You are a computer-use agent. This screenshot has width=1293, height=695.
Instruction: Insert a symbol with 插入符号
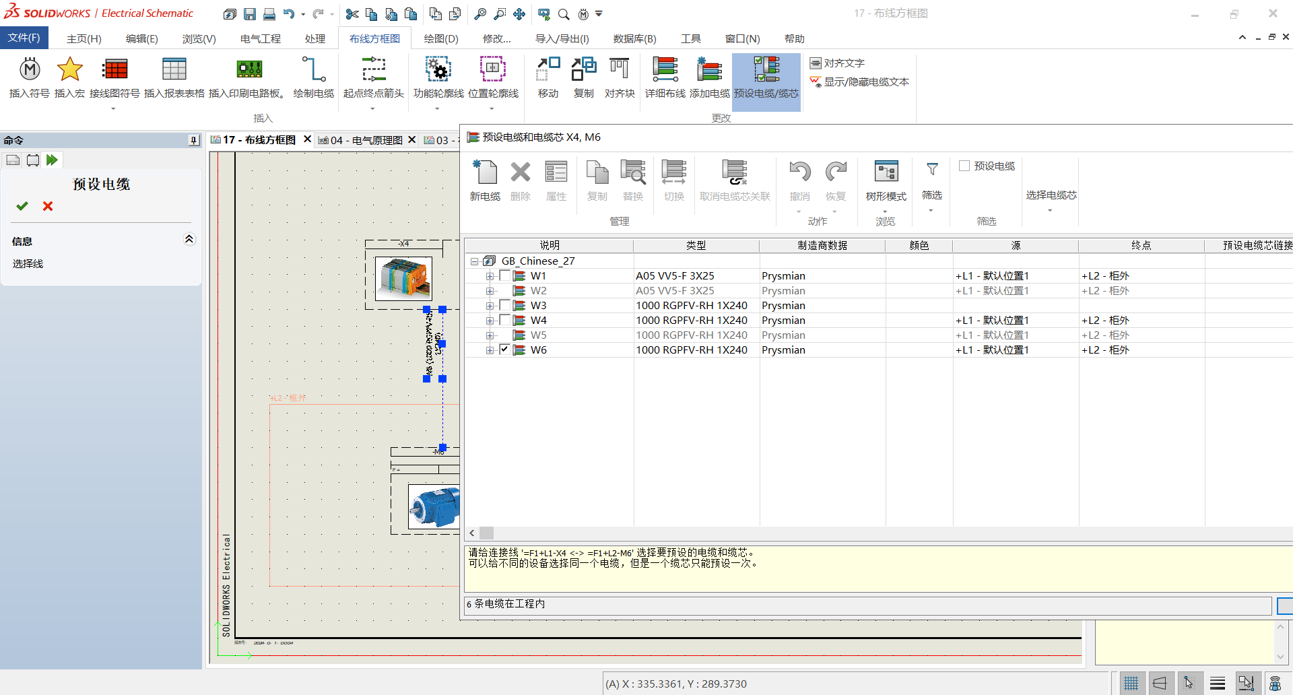pos(30,78)
